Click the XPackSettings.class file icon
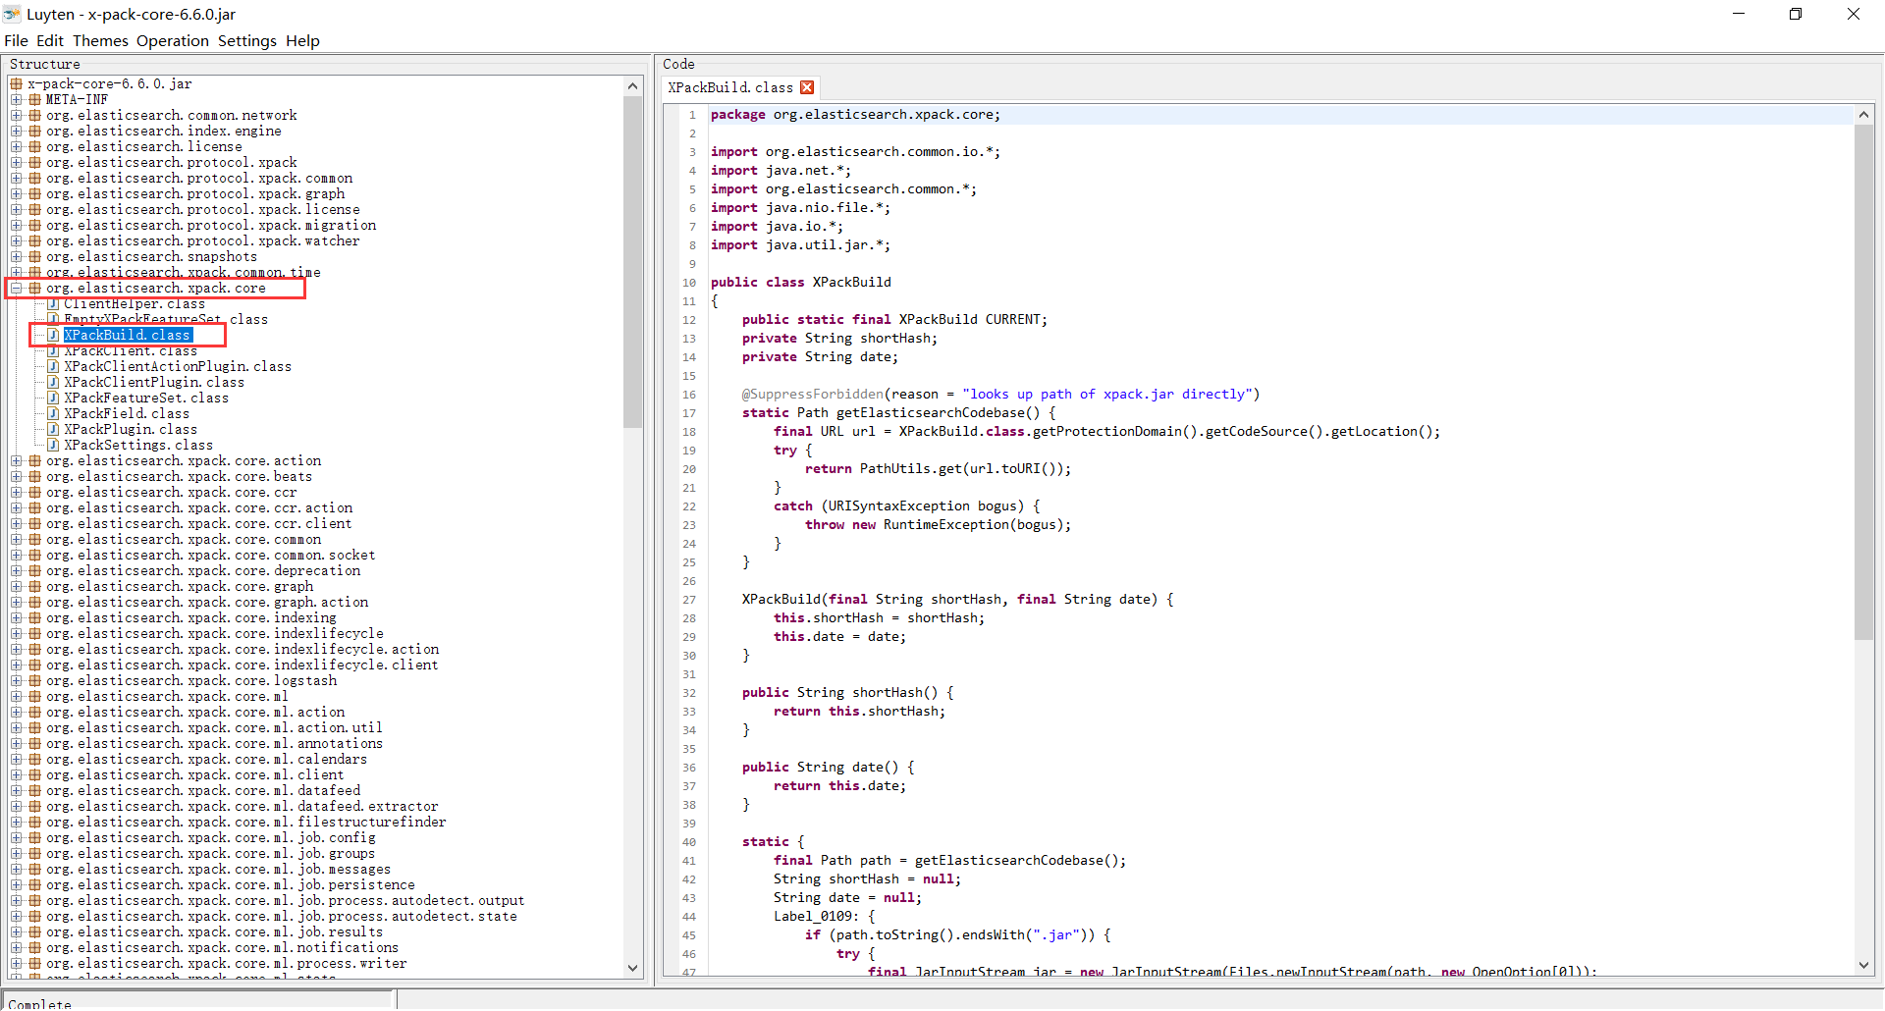The image size is (1885, 1011). [x=53, y=445]
